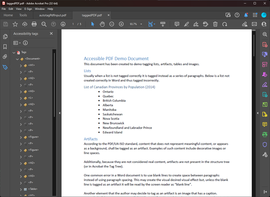The height and width of the screenshot is (197, 270).
Task: Open the Edit menu
Action: coord(11,9)
